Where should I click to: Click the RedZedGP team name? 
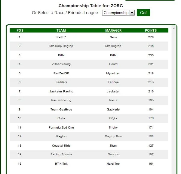coord(61,73)
